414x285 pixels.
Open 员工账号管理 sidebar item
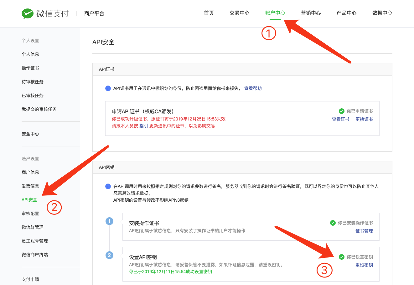pyautogui.click(x=35, y=241)
